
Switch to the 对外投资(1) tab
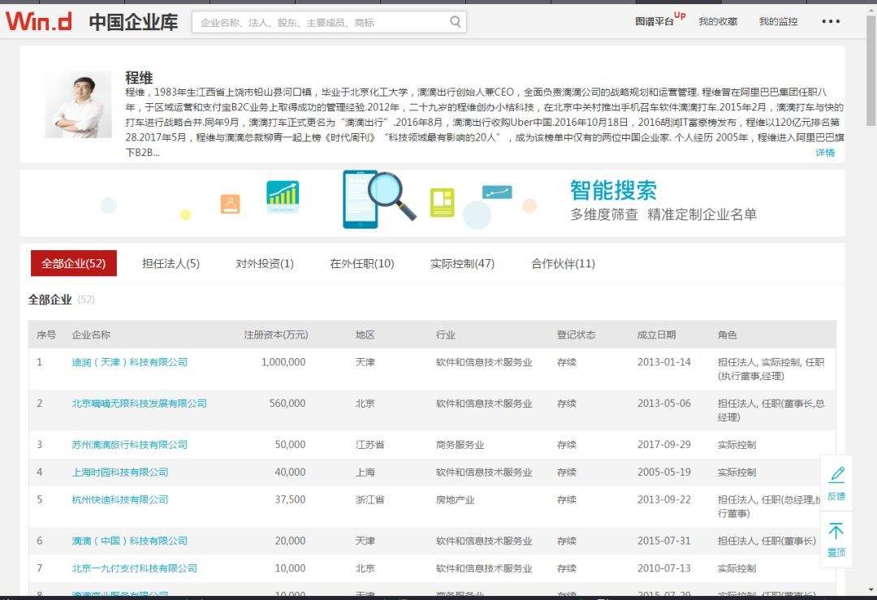265,263
